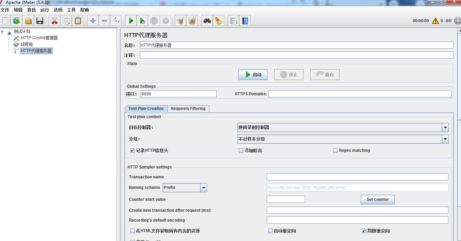
Task: Open the 查找 menu
Action: [x=31, y=10]
